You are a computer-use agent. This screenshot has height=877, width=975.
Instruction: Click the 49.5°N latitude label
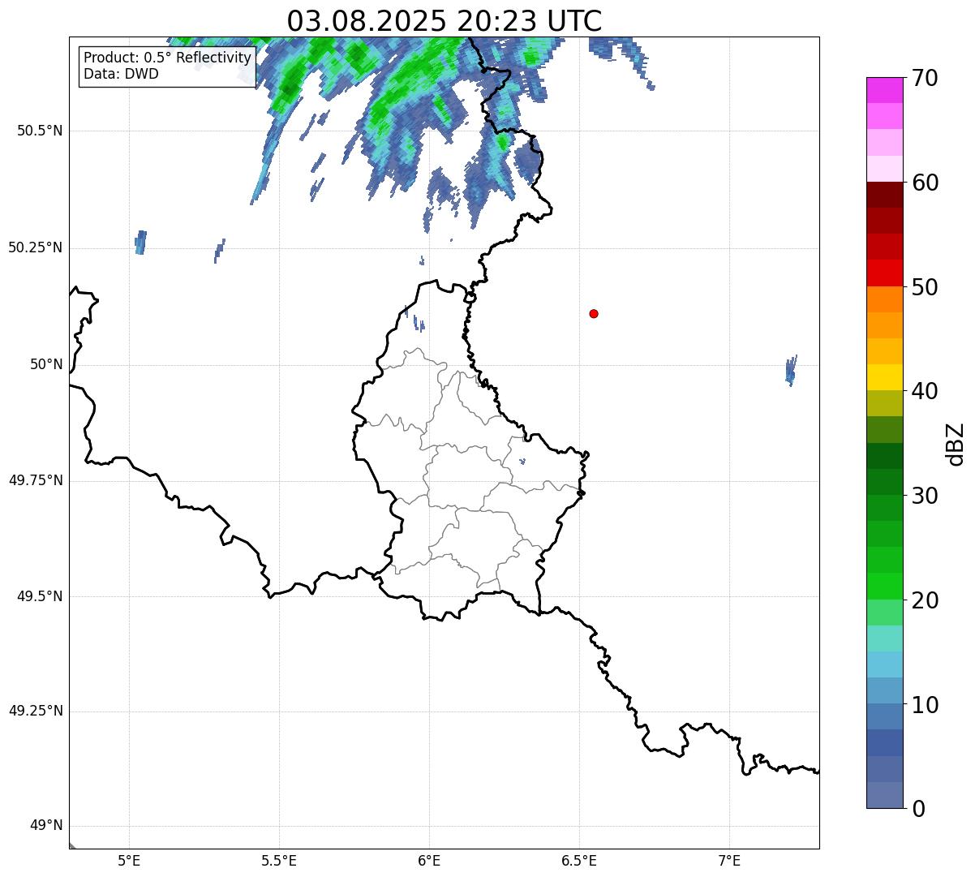pos(40,596)
